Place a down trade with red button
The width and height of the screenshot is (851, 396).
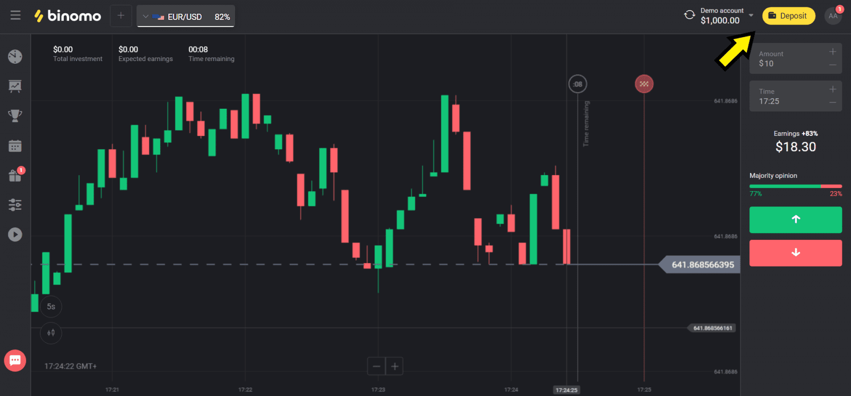coord(795,253)
